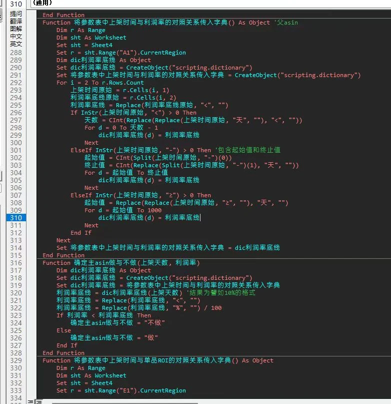The width and height of the screenshot is (391, 404).
Task: Click 'dic利润率底线(d) = 利润率底线' on line 310
Action: (149, 218)
